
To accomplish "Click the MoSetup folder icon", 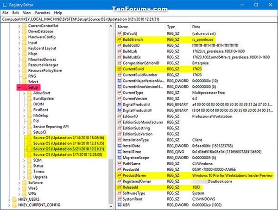I will 30,116.
